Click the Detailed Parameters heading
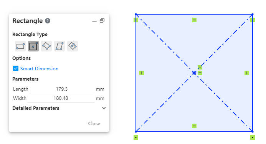This screenshot has width=266, height=144. (x=36, y=108)
